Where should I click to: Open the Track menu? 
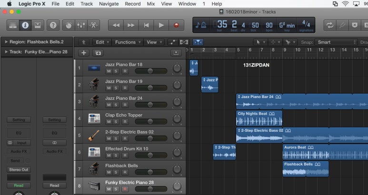click(87, 4)
